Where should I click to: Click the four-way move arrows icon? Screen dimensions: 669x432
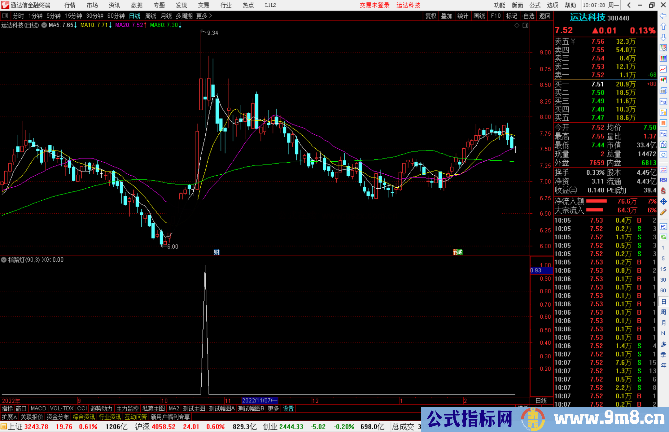pos(663,202)
